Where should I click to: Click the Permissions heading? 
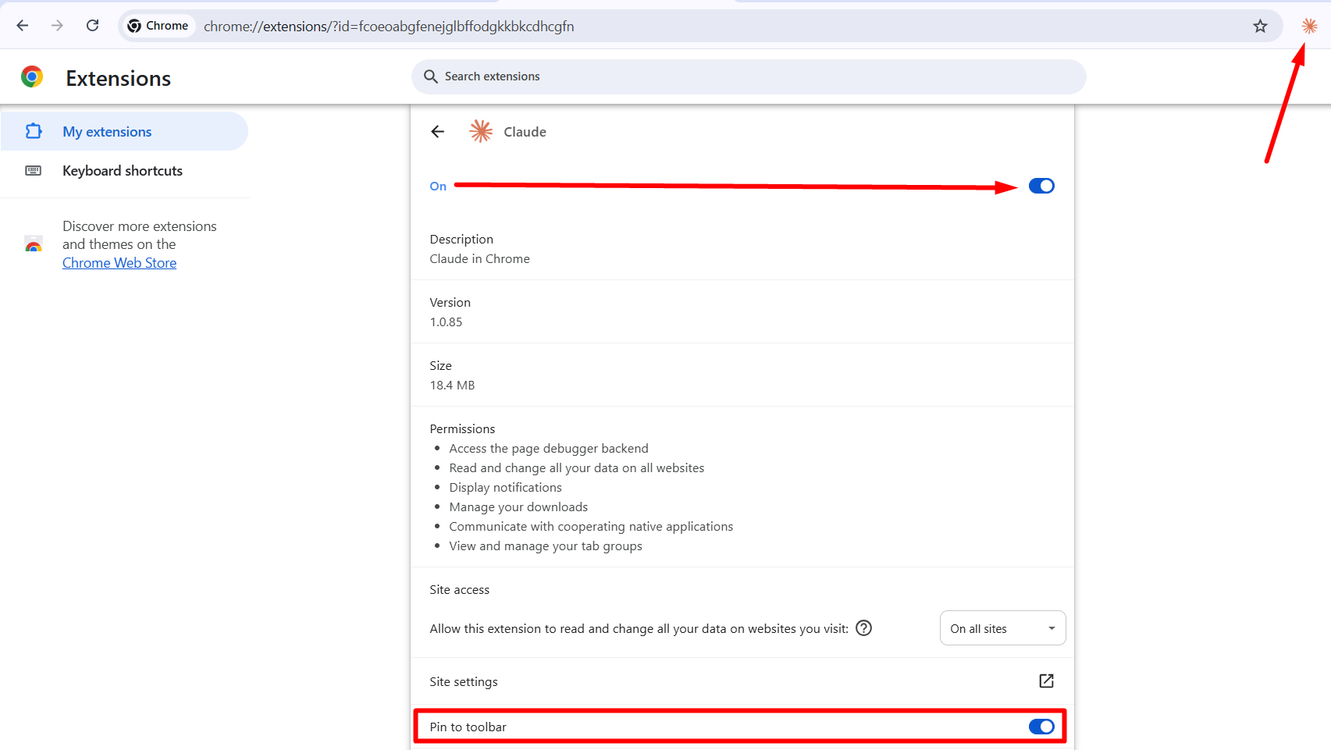(462, 428)
